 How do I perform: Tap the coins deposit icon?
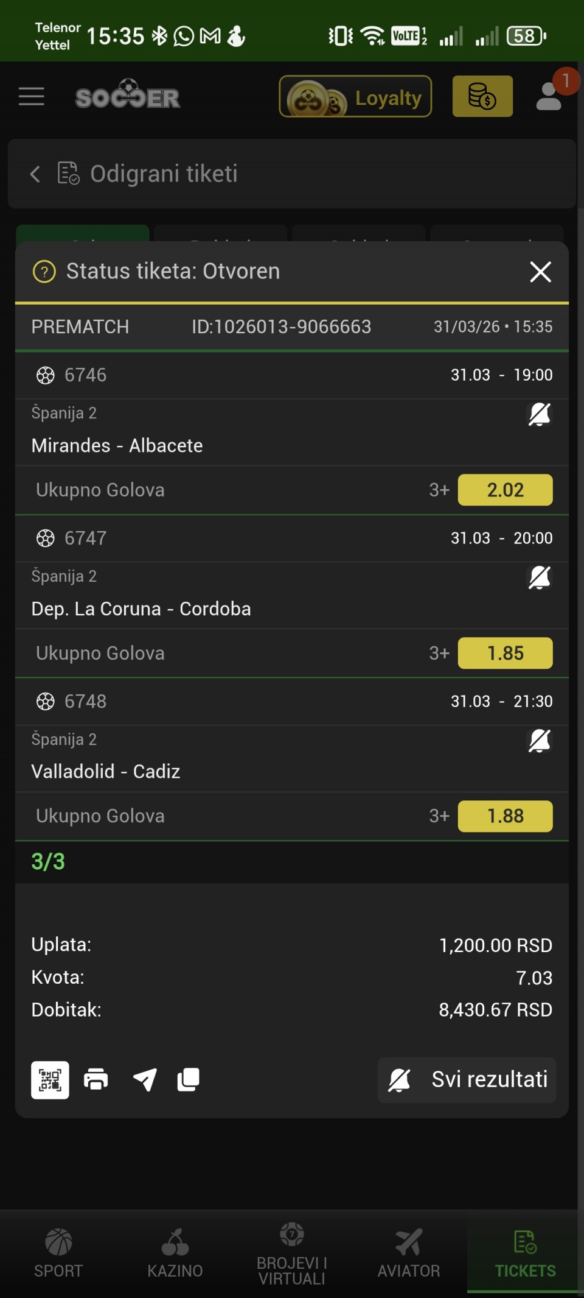(x=482, y=96)
